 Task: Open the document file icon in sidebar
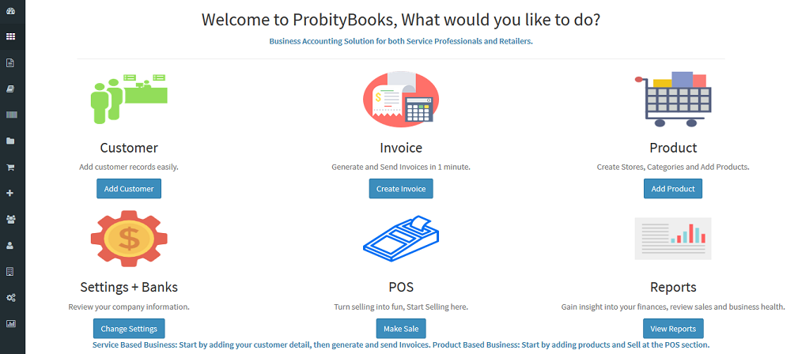[x=10, y=63]
